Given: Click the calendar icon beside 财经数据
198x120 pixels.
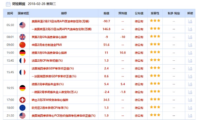Looking at the screenshot, I should (8, 4).
